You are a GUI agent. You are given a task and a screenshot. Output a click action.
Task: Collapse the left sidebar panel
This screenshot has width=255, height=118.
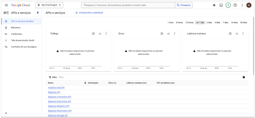[6, 113]
